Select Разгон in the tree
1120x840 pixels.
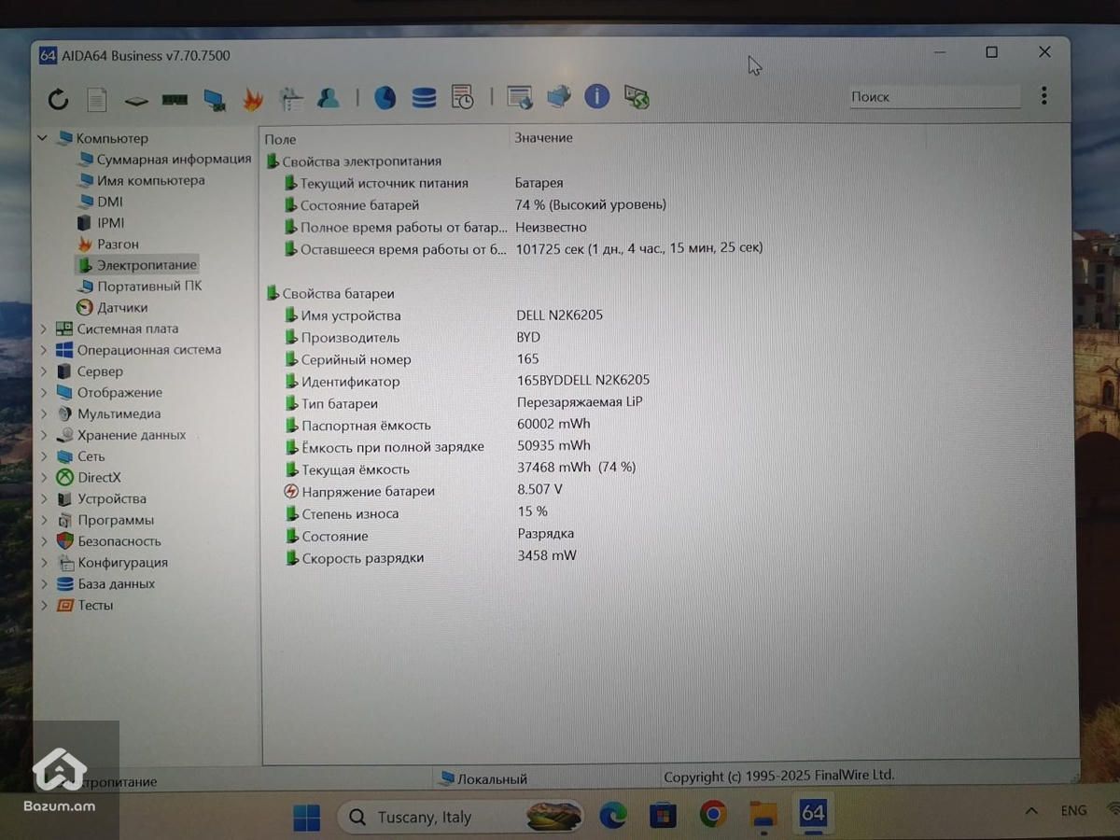pos(107,245)
